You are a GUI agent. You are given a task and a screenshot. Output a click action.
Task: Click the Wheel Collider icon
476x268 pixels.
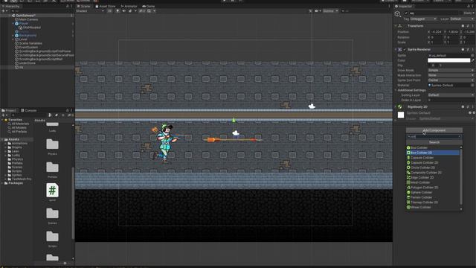(x=408, y=207)
